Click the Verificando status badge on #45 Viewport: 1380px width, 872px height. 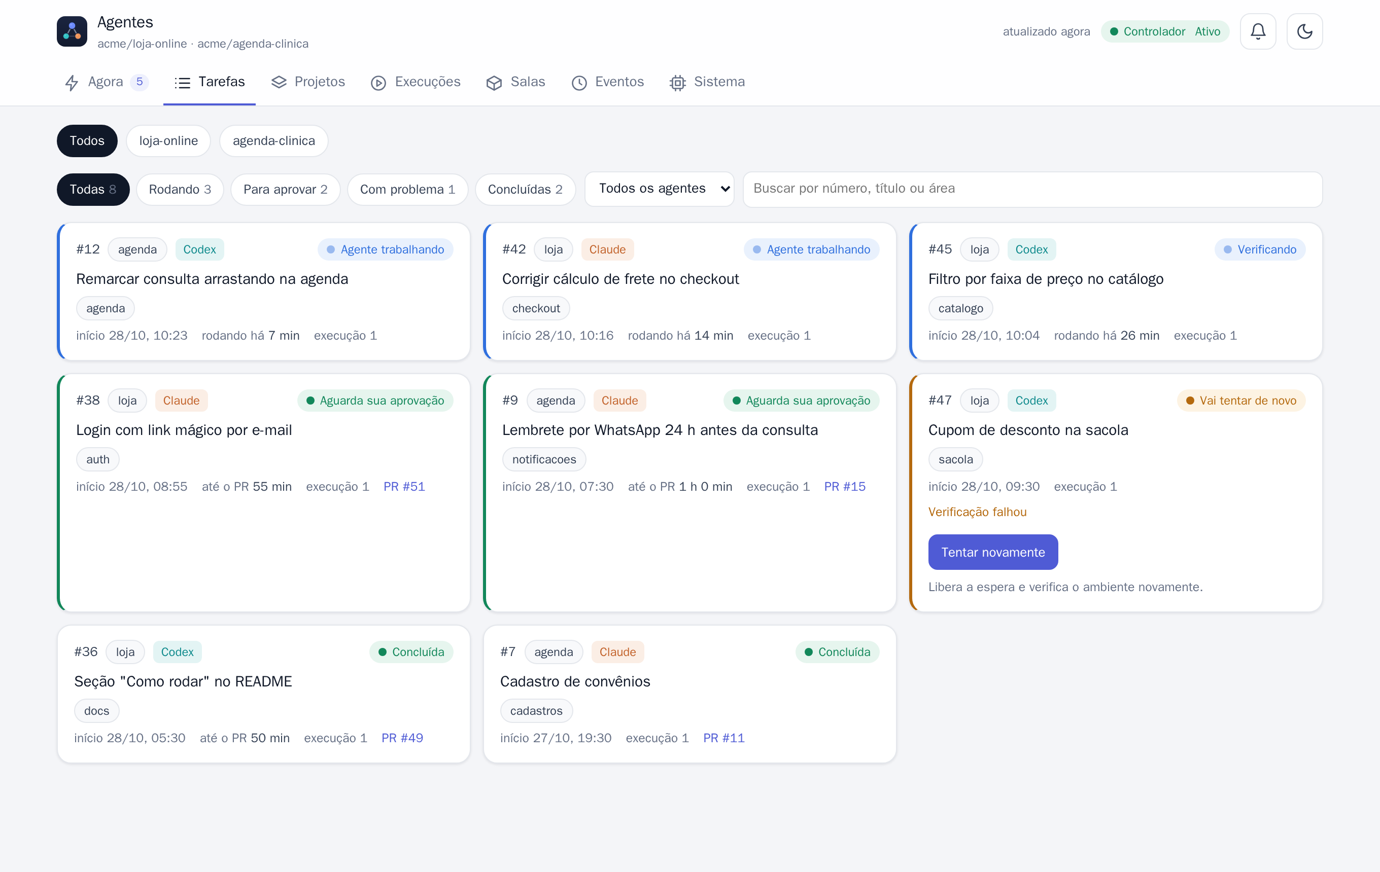(x=1260, y=249)
